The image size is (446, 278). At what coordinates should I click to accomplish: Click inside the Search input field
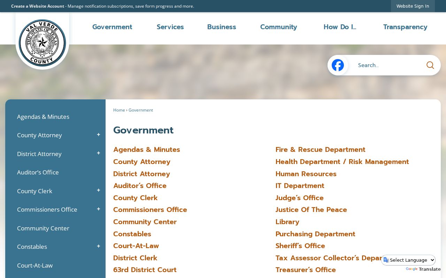389,65
